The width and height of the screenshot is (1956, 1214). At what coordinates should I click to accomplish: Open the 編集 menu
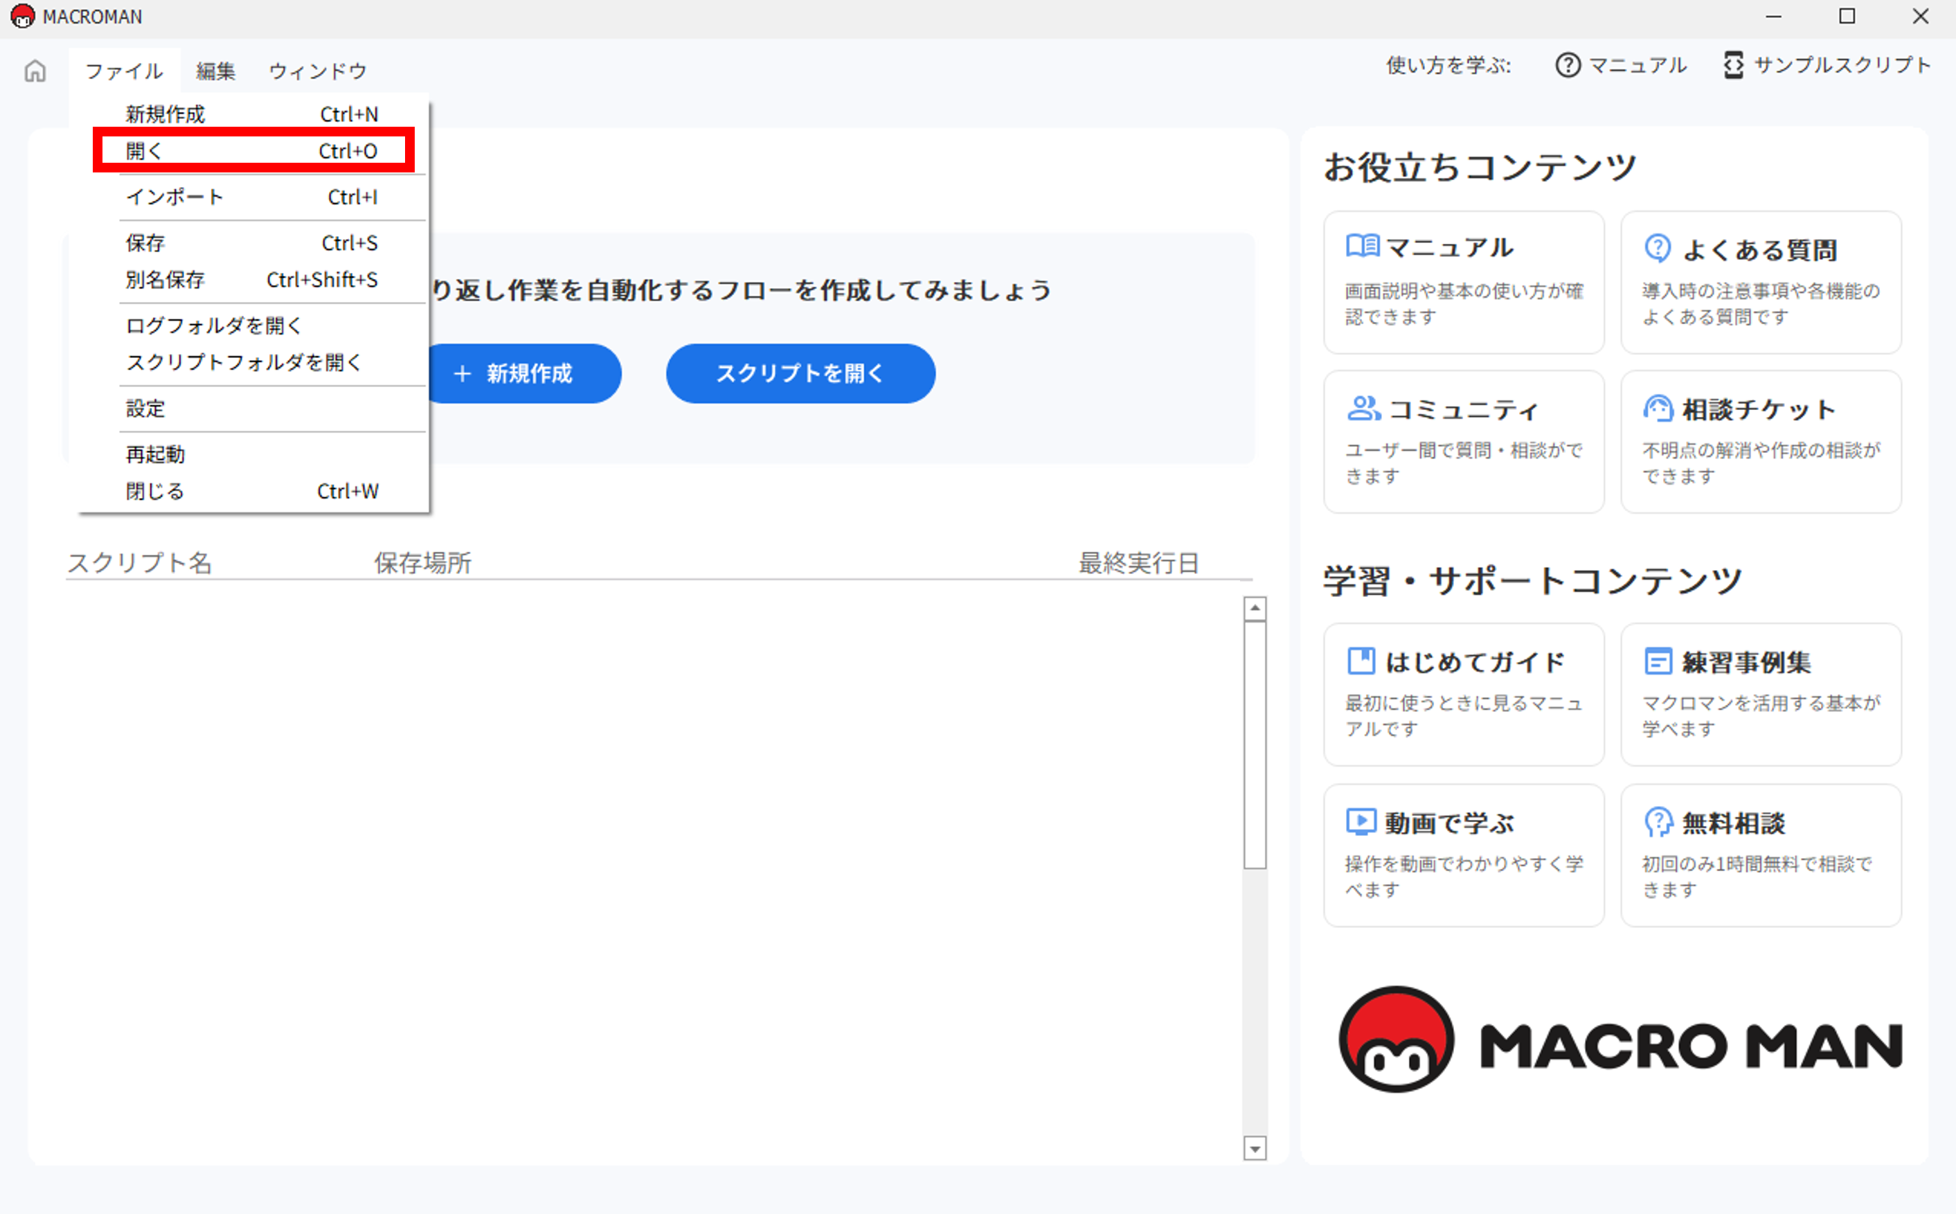click(216, 71)
